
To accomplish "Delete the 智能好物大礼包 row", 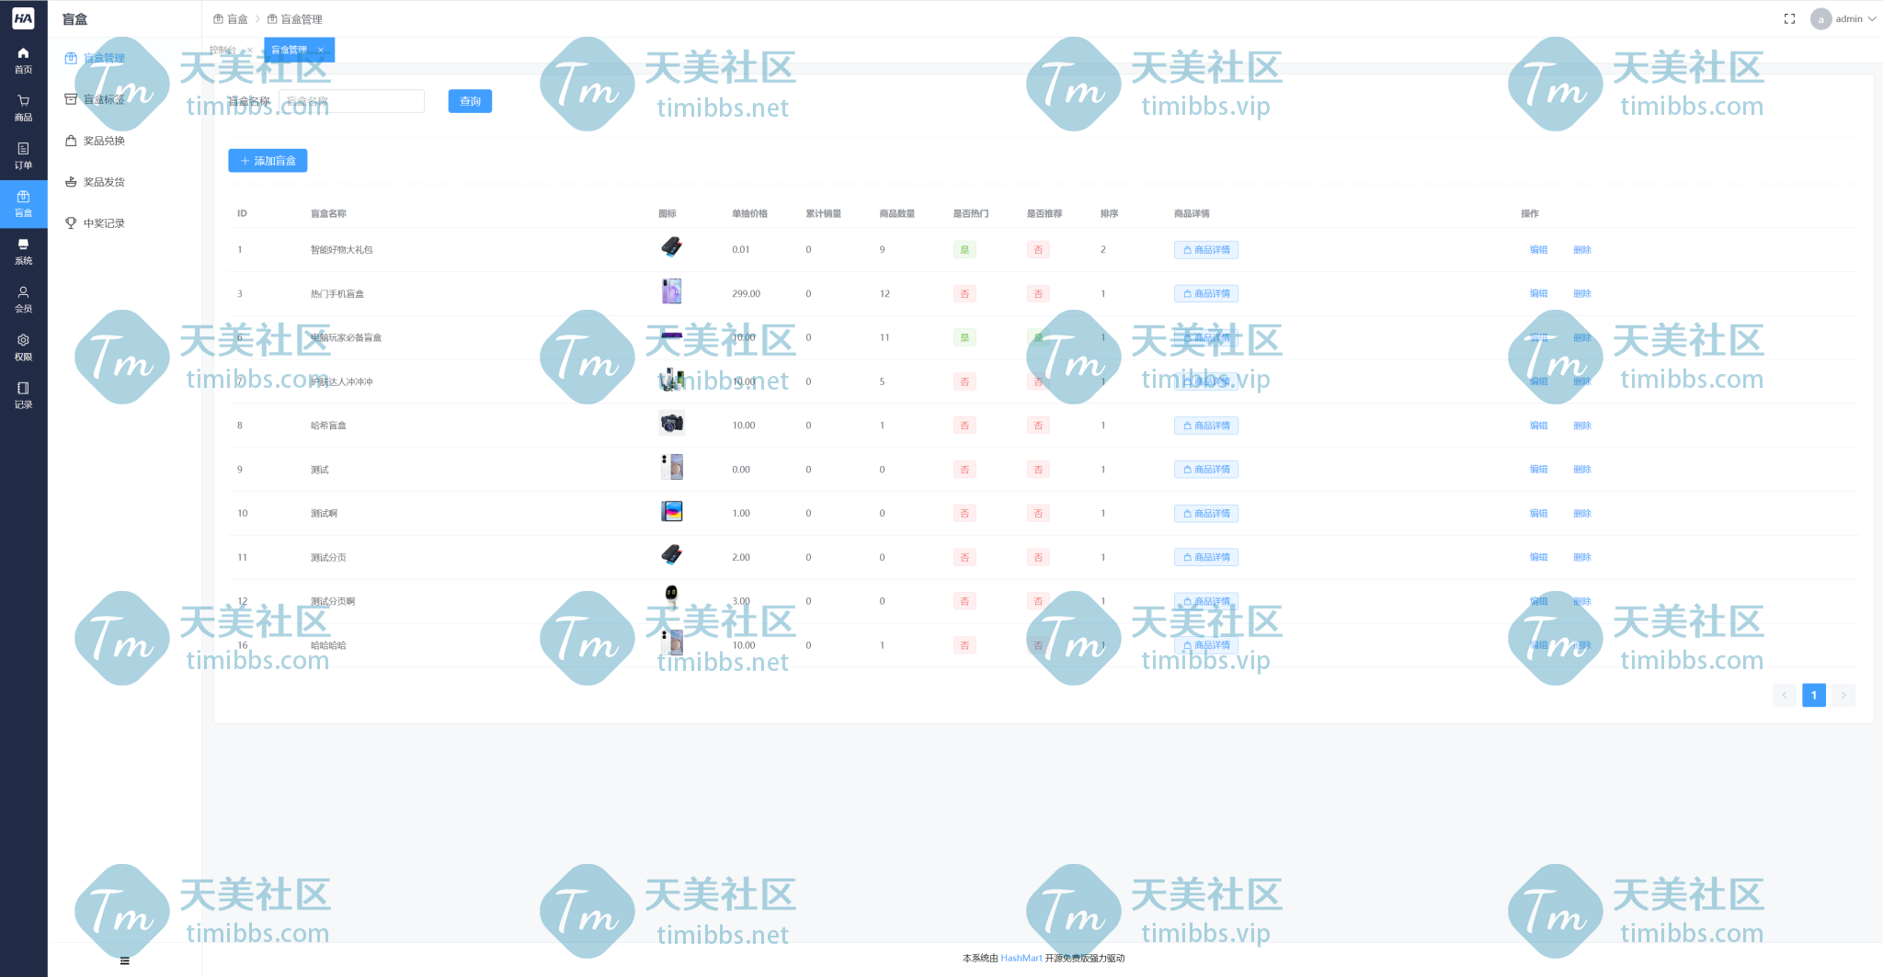I will point(1581,250).
